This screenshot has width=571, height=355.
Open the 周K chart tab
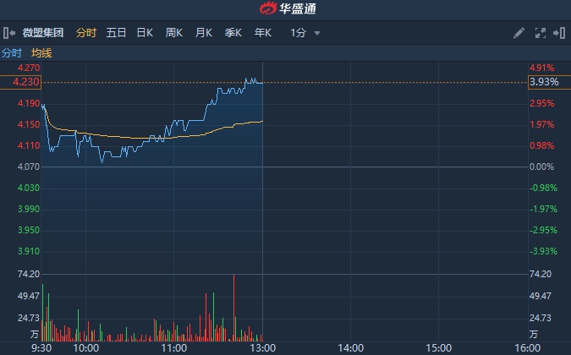point(174,33)
